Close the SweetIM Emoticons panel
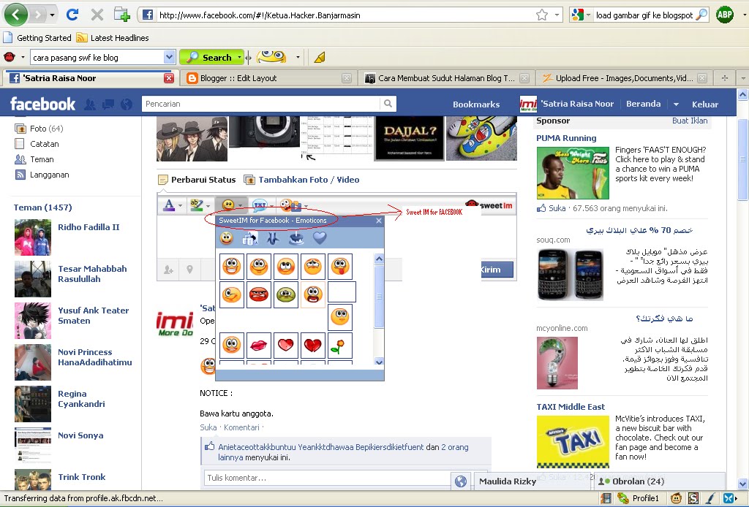Screen dimensions: 749x507 pos(379,221)
